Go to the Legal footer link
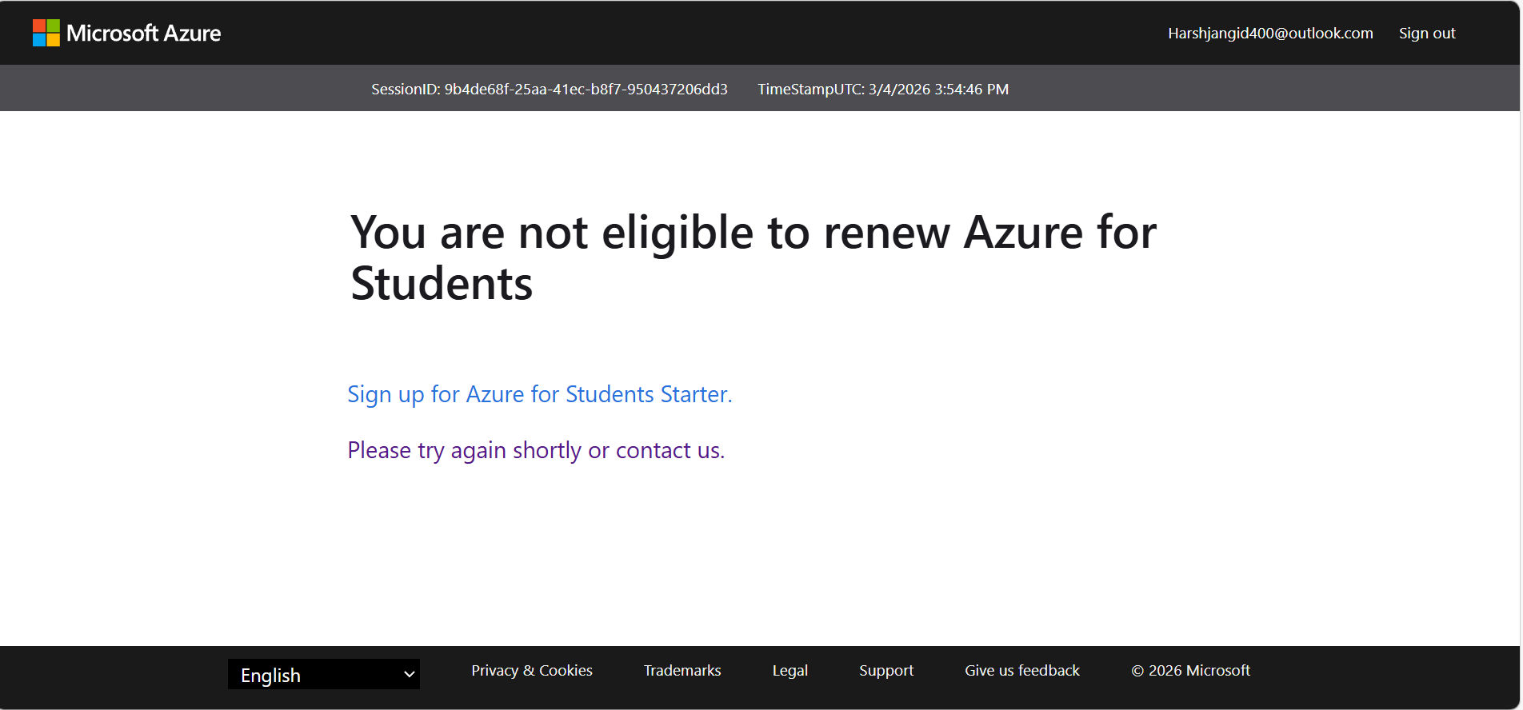This screenshot has height=710, width=1523. pos(790,671)
